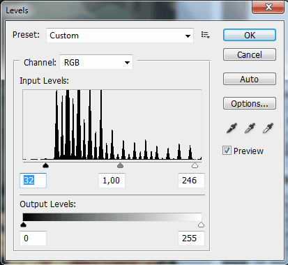Click the Custom preset combo box
The image size is (288, 265).
(x=120, y=36)
